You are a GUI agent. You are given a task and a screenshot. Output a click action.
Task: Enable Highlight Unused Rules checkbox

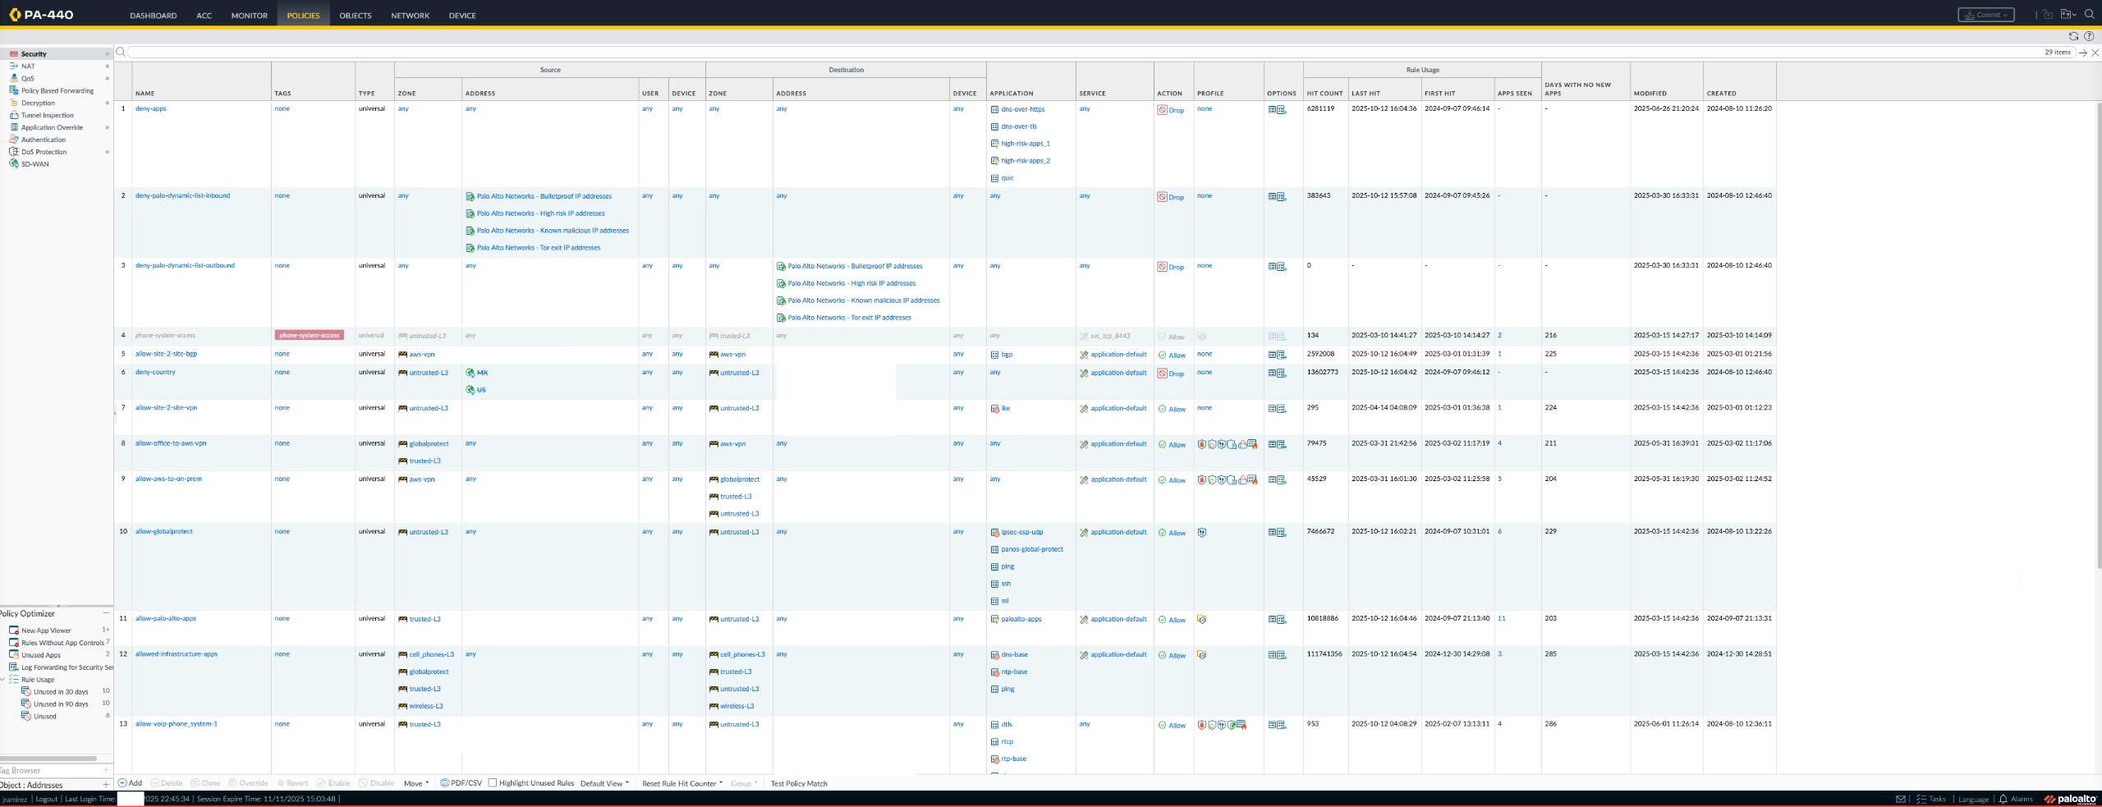tap(493, 783)
